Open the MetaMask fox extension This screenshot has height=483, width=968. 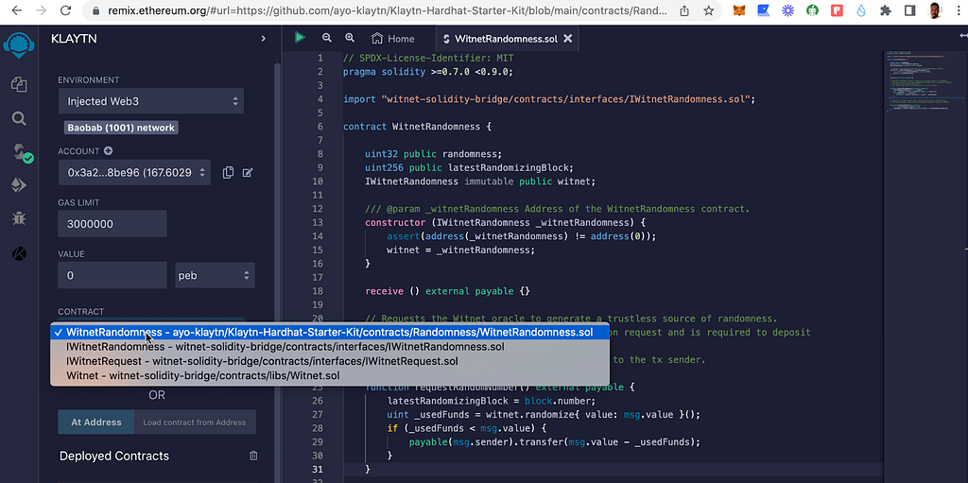(x=739, y=10)
